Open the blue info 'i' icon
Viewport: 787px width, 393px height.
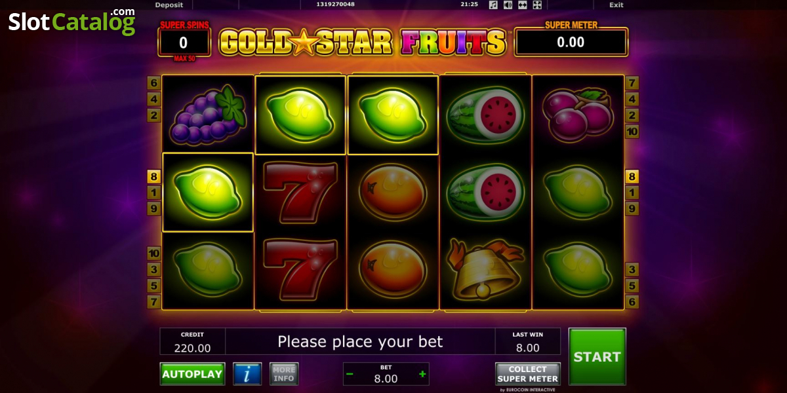[x=247, y=374]
